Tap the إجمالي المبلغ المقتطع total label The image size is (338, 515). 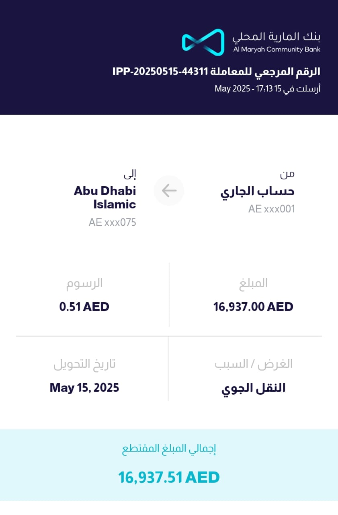point(169,449)
